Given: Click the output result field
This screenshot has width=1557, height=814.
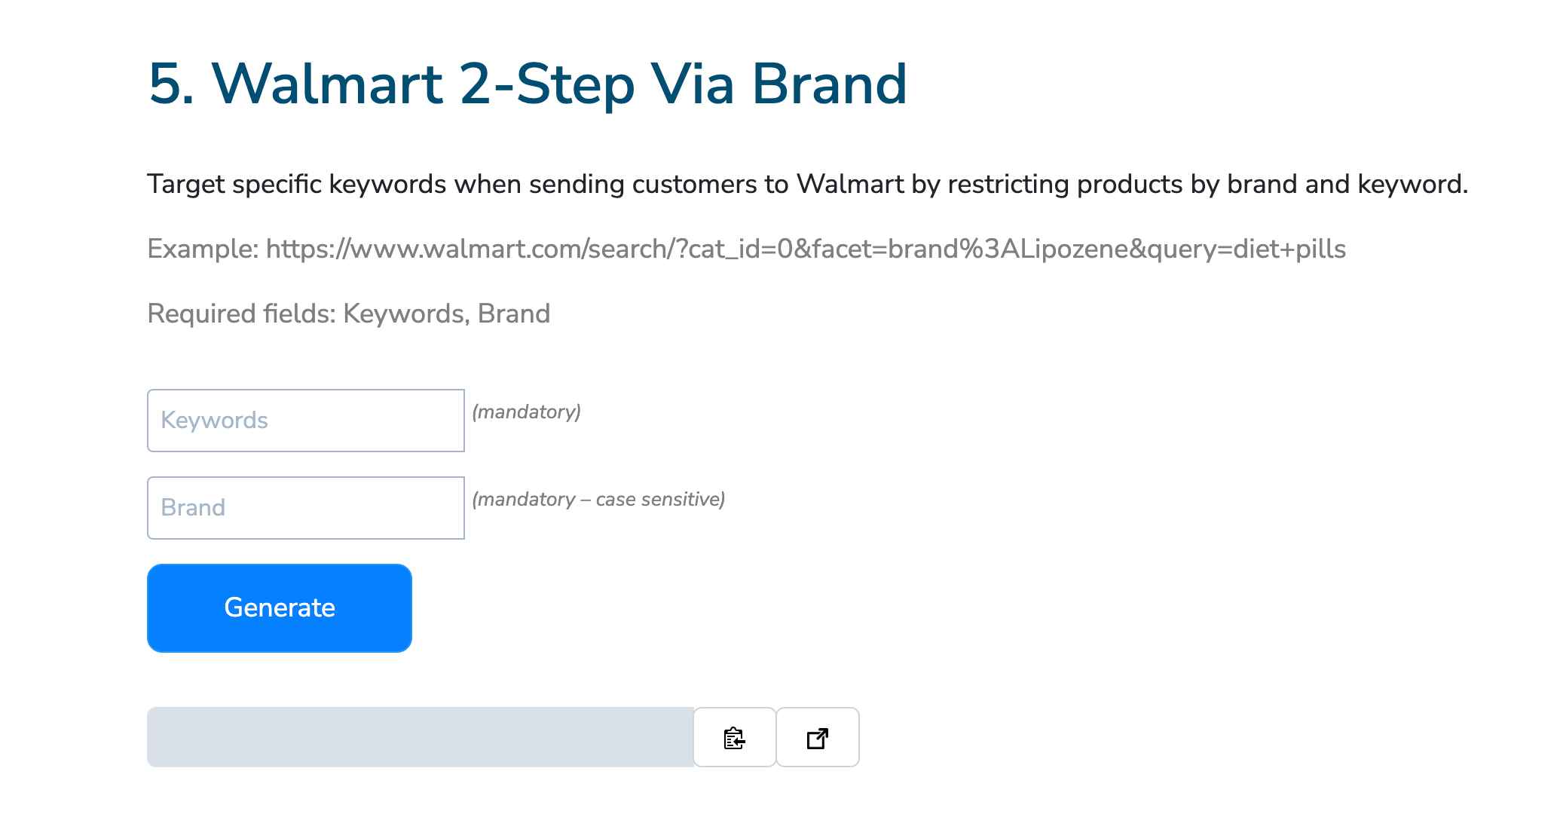Looking at the screenshot, I should click(x=420, y=736).
